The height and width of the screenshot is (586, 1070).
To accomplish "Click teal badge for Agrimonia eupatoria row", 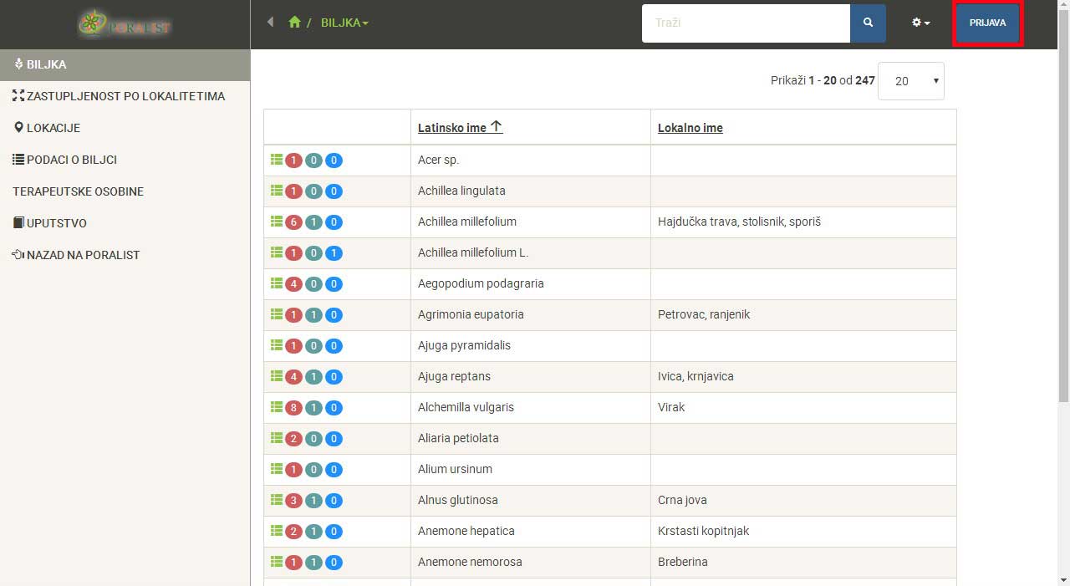I will coord(313,315).
